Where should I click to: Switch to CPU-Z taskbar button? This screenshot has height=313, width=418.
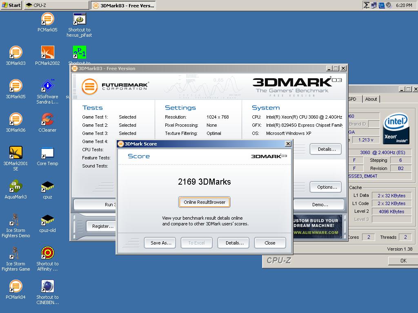tap(56, 5)
